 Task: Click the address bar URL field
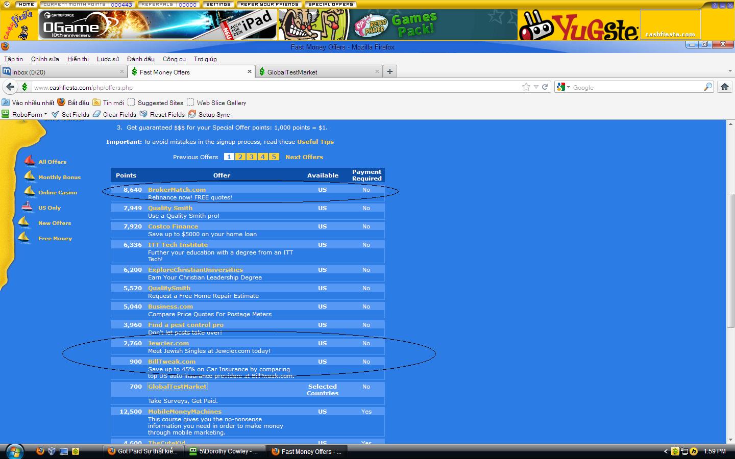(x=276, y=87)
